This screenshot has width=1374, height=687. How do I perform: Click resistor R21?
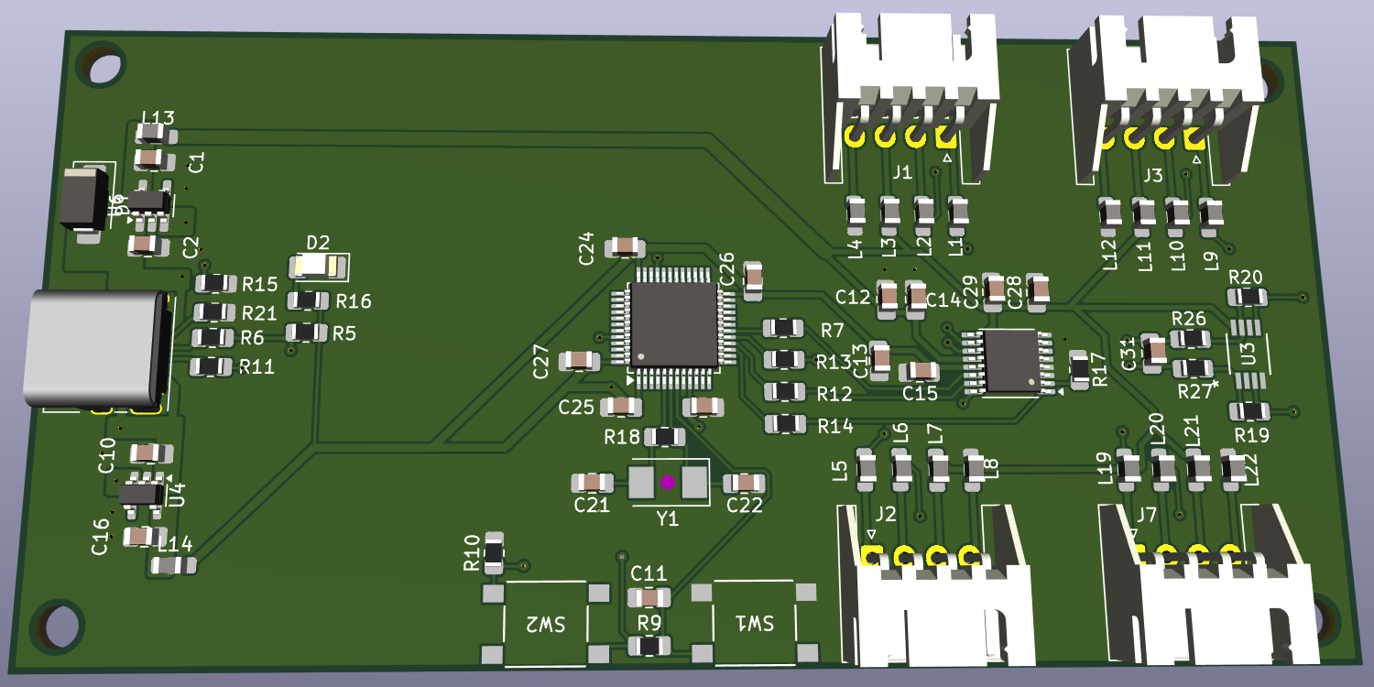pyautogui.click(x=216, y=311)
